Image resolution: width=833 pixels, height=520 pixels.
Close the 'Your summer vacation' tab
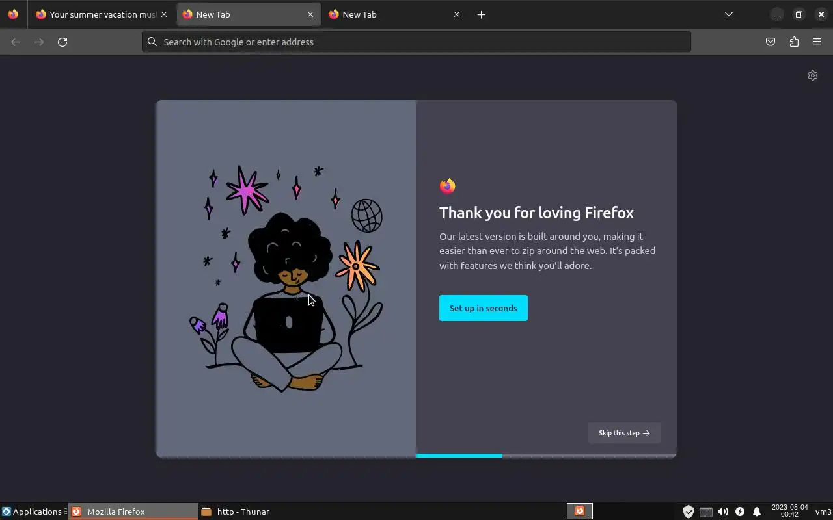pyautogui.click(x=164, y=14)
